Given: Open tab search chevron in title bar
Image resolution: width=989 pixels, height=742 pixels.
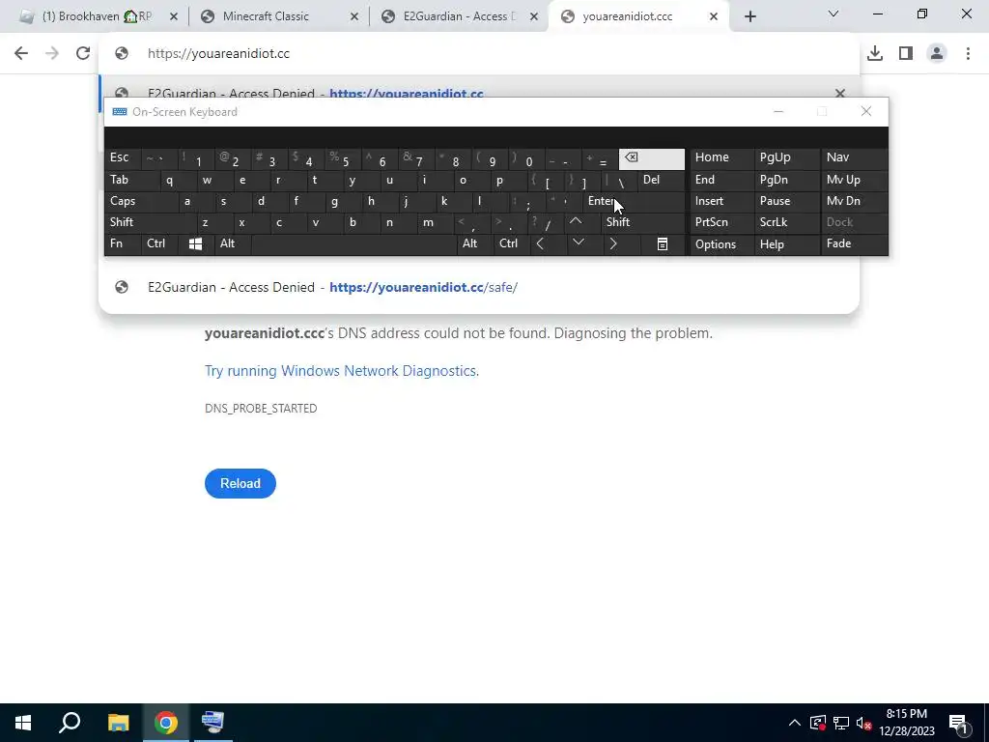Looking at the screenshot, I should click(834, 14).
